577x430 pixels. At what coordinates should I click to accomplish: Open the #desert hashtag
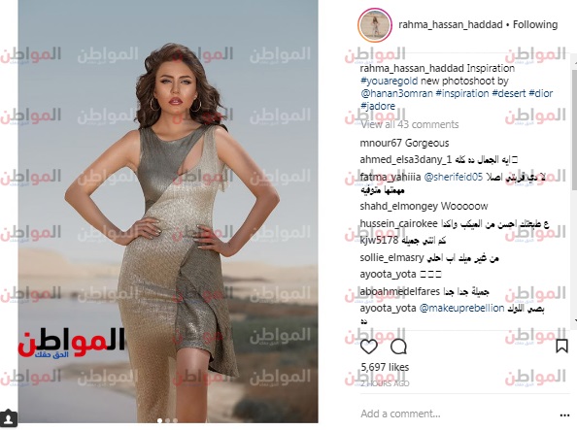(509, 93)
